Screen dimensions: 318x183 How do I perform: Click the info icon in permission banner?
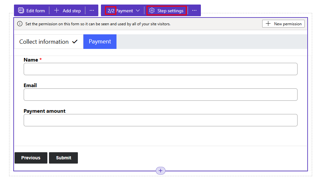pos(20,24)
